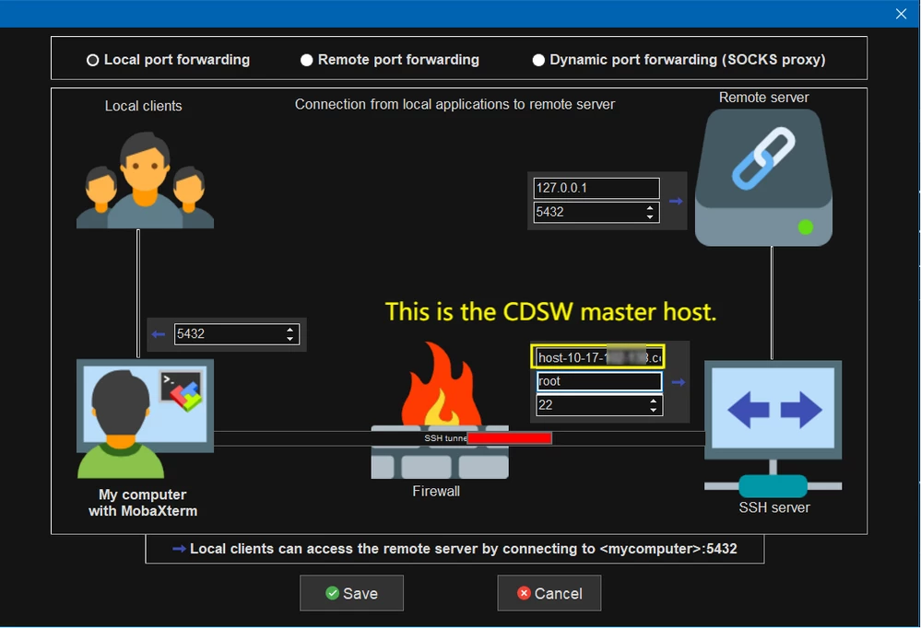Click the teal network connector below SSH server monitor
Image resolution: width=921 pixels, height=628 pixels.
coord(773,486)
